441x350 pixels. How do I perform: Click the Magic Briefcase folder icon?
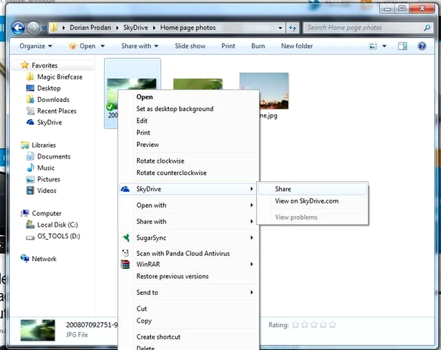(30, 77)
